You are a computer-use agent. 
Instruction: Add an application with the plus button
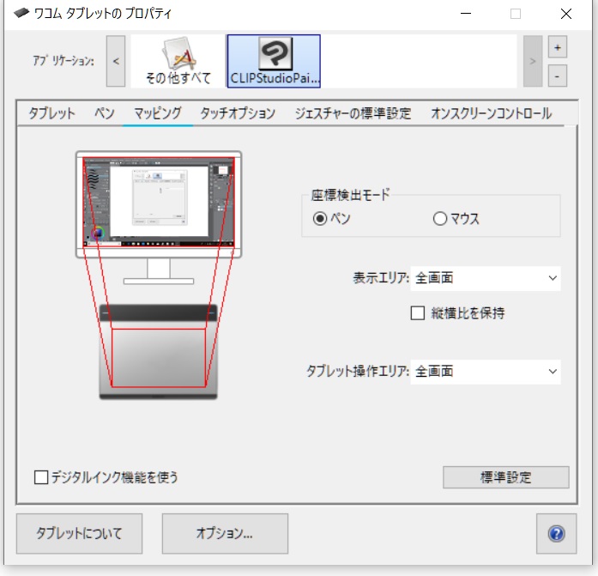[557, 47]
